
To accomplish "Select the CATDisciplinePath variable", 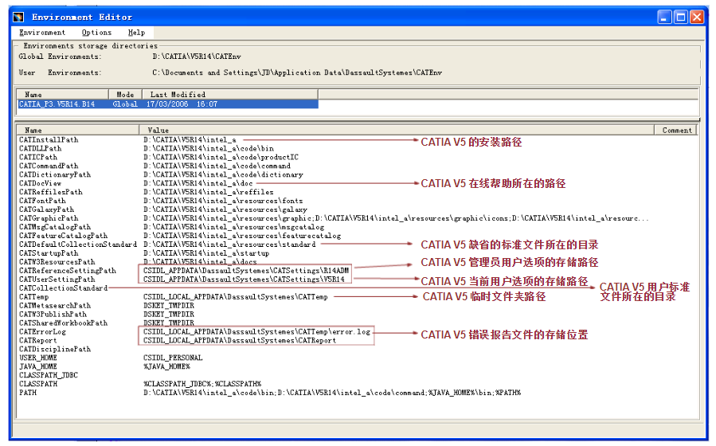I will click(55, 349).
